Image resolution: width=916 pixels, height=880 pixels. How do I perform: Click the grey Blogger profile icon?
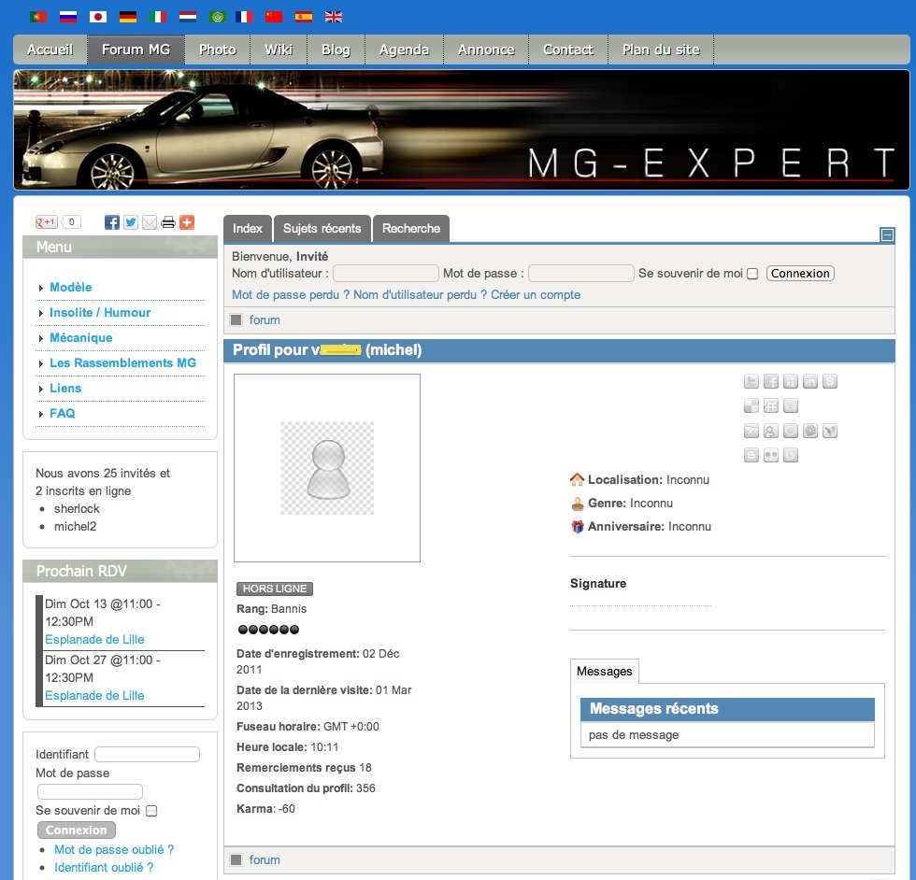(751, 455)
